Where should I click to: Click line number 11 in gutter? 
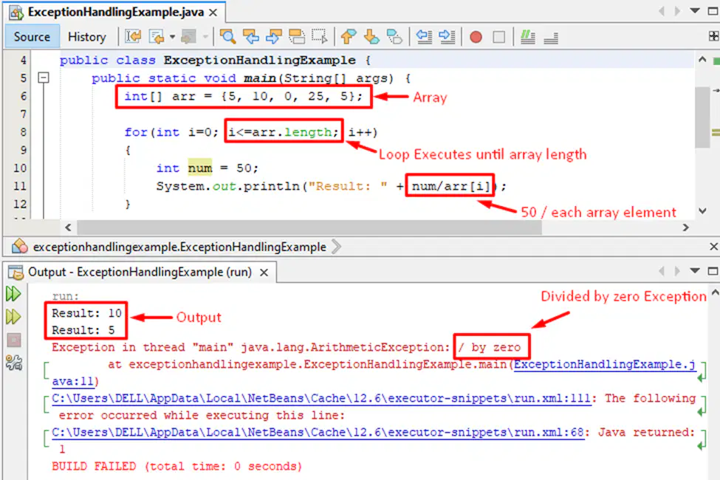point(20,186)
